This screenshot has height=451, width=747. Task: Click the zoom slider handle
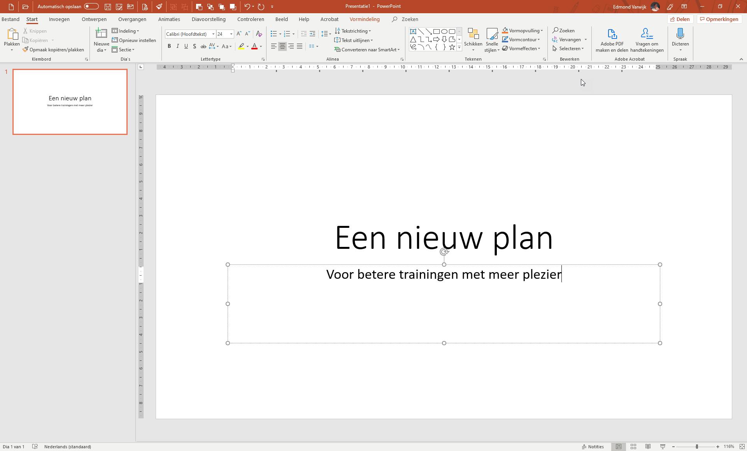(696, 447)
